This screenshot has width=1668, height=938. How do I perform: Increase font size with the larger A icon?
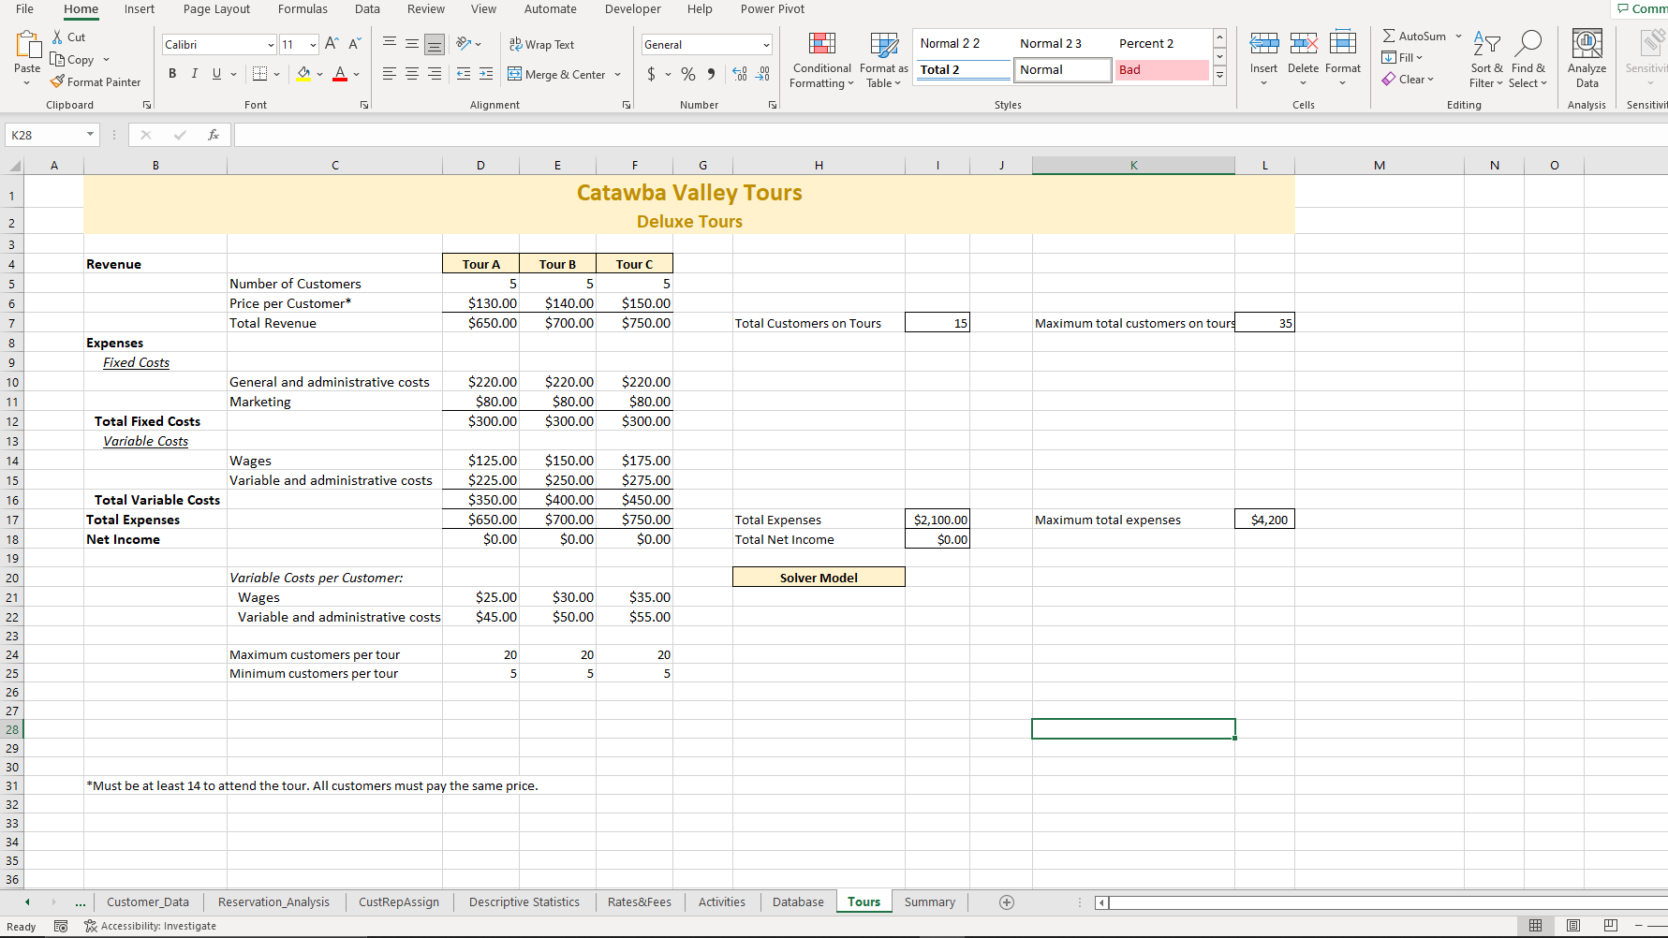click(332, 44)
